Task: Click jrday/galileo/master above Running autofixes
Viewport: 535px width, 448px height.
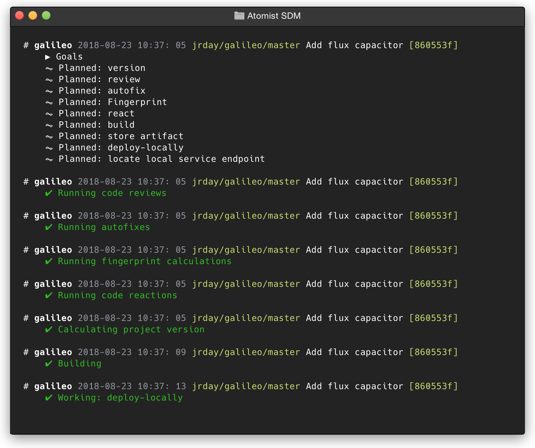Action: 246,216
